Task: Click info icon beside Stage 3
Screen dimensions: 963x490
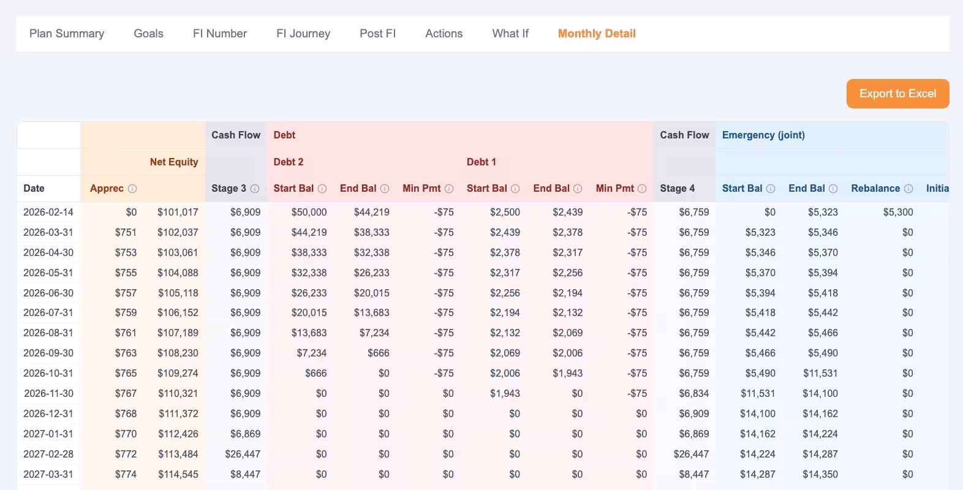Action: [255, 189]
